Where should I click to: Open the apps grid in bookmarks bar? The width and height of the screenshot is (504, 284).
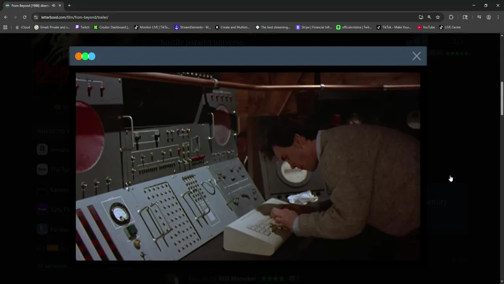click(5, 27)
